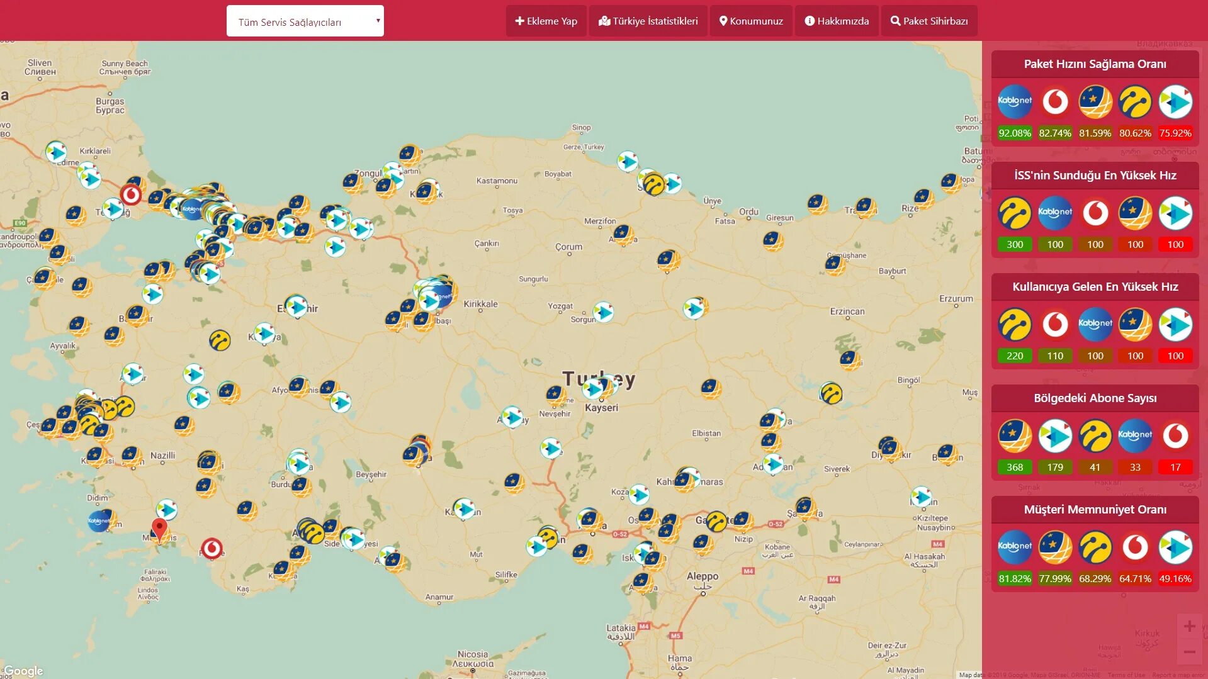Image resolution: width=1208 pixels, height=679 pixels.
Task: Click the Turkcell marker near Gaziantep
Action: [716, 522]
